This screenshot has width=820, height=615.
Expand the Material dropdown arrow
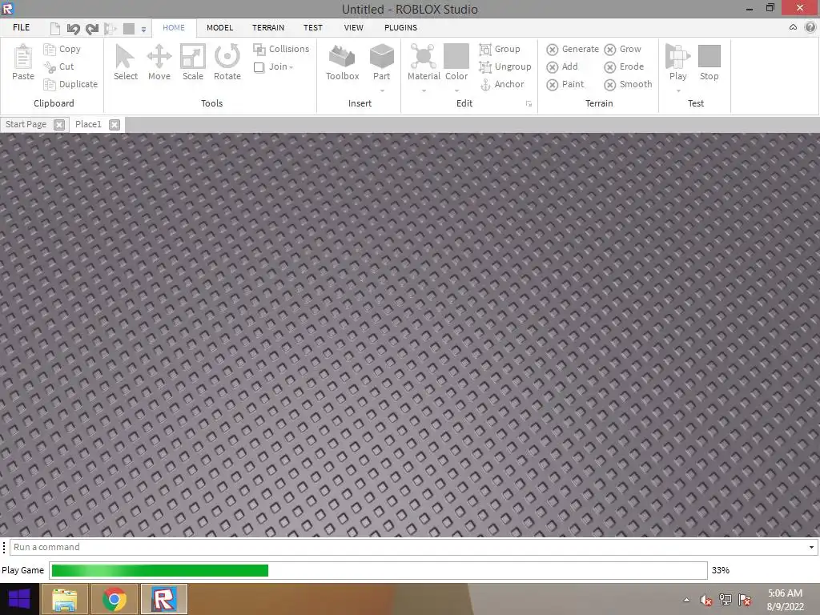pyautogui.click(x=424, y=91)
